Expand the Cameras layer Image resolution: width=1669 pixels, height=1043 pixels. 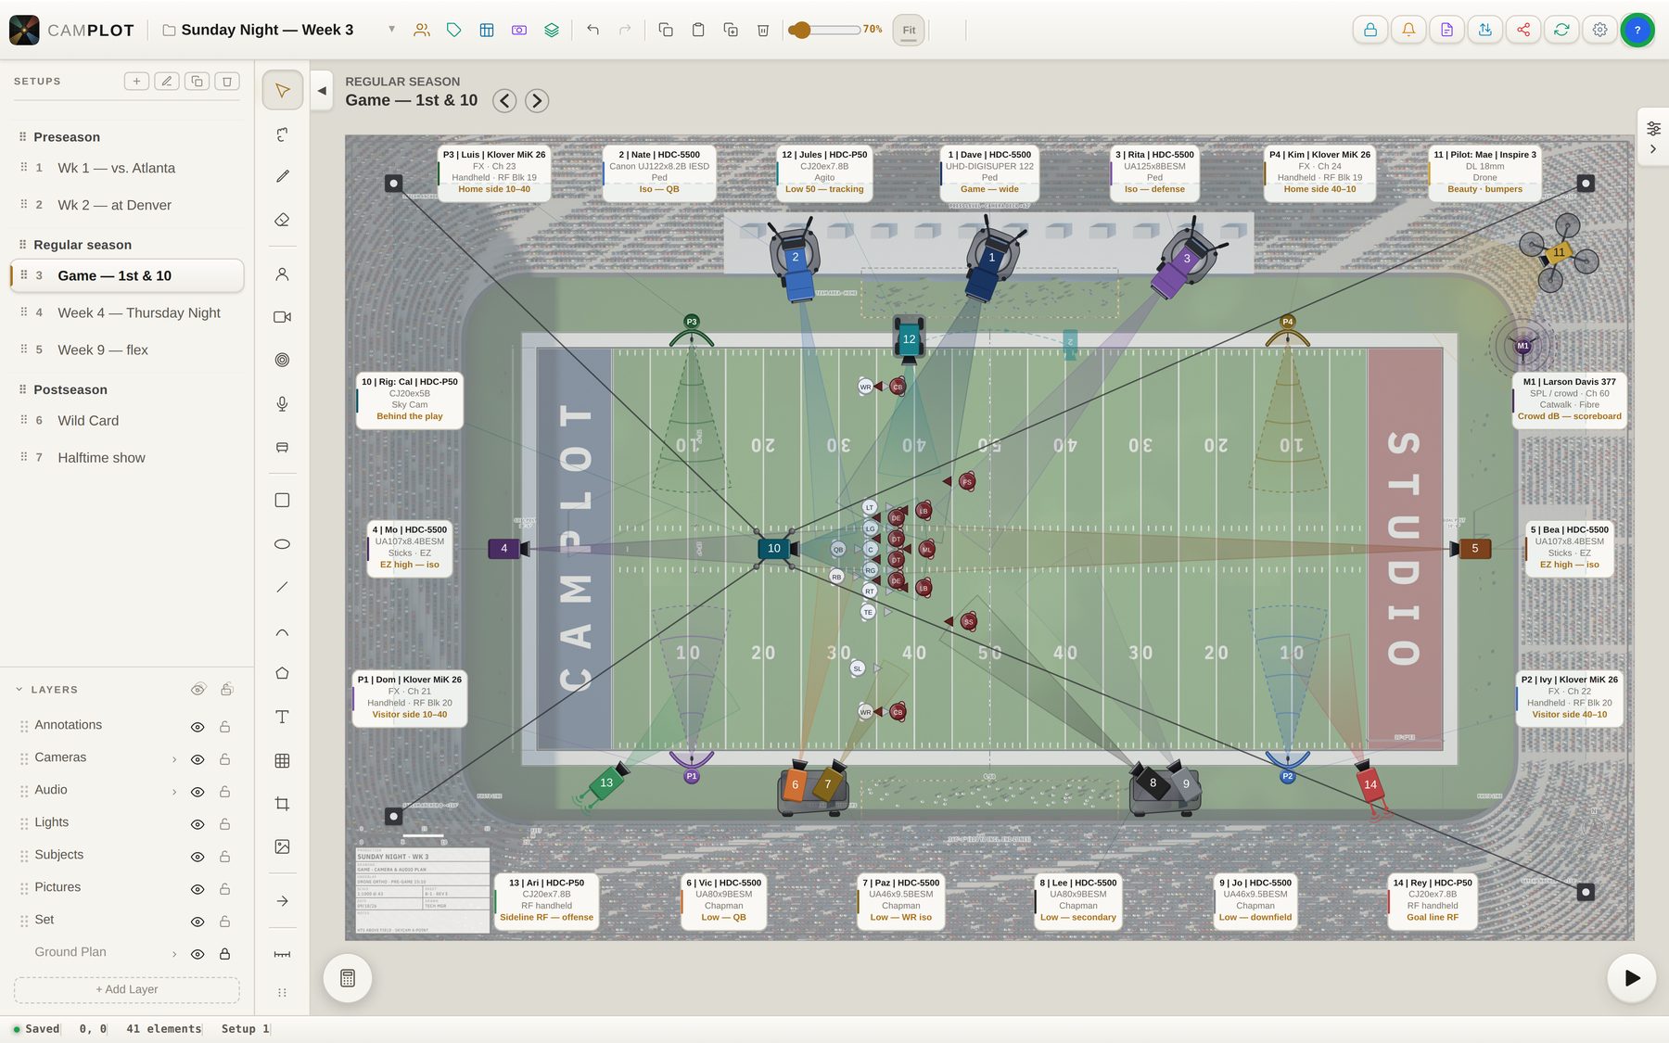[174, 759]
